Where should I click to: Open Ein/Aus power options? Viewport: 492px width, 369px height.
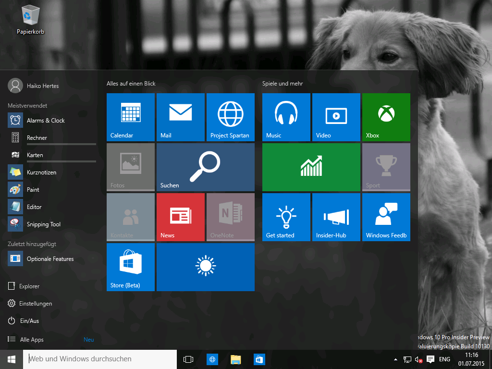coord(29,321)
